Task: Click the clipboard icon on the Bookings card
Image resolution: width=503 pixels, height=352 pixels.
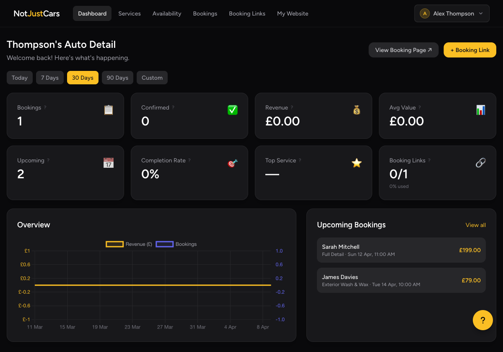Action: 108,110
